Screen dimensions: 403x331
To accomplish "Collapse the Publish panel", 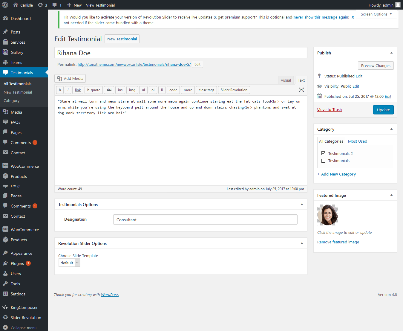I will pos(391,53).
